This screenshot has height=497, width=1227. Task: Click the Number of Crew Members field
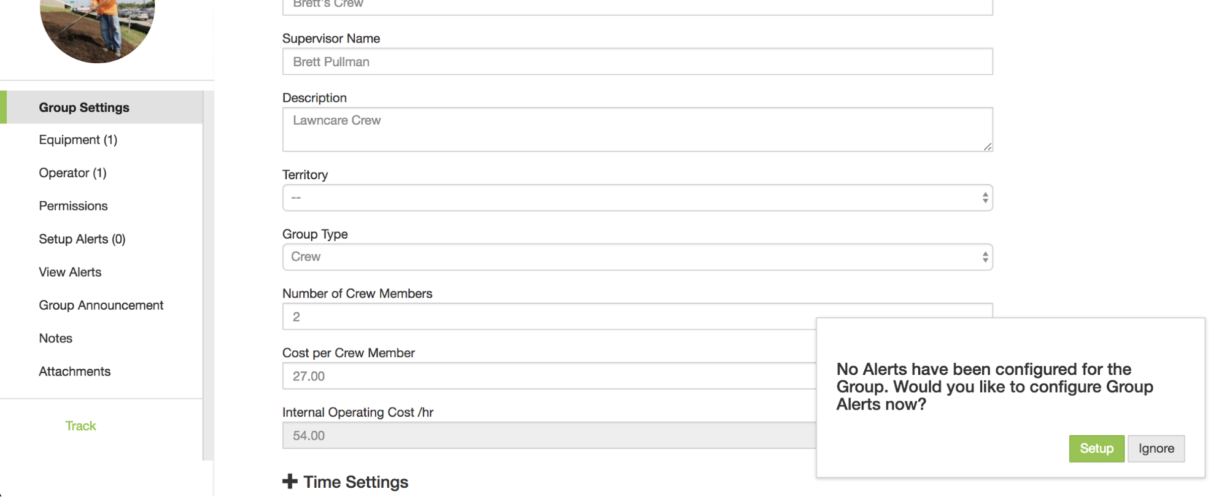tap(549, 317)
